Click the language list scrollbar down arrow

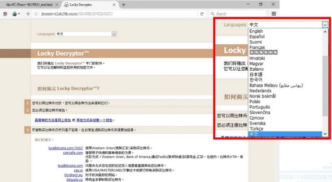(325, 134)
